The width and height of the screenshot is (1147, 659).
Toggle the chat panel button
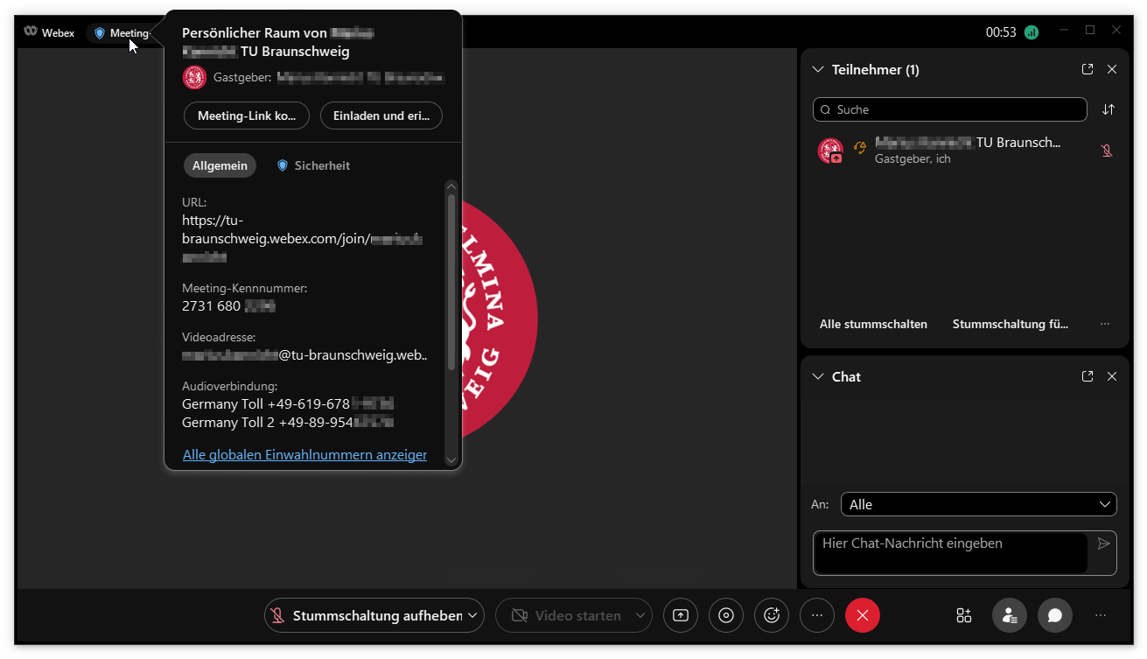pyautogui.click(x=1055, y=615)
